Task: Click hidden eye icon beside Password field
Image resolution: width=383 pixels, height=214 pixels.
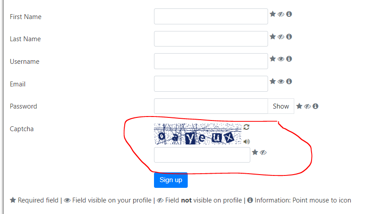Action: click(307, 106)
